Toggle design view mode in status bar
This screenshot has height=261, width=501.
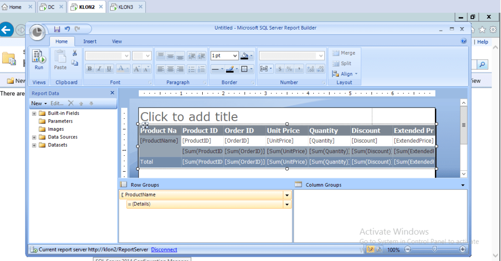coord(370,249)
